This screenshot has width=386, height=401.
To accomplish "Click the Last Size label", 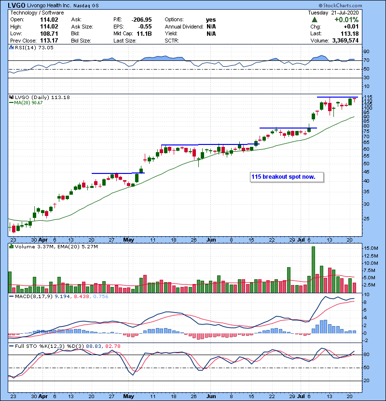I will [x=125, y=41].
